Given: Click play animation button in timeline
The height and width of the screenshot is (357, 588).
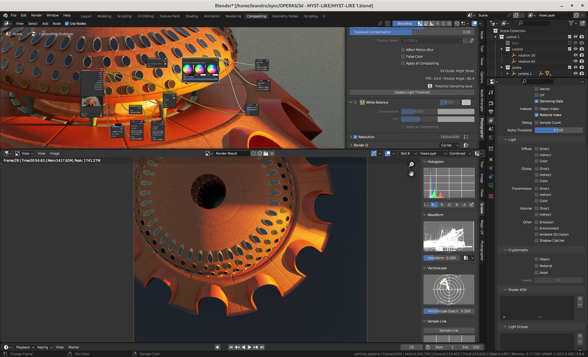Looking at the screenshot, I should pos(249,347).
